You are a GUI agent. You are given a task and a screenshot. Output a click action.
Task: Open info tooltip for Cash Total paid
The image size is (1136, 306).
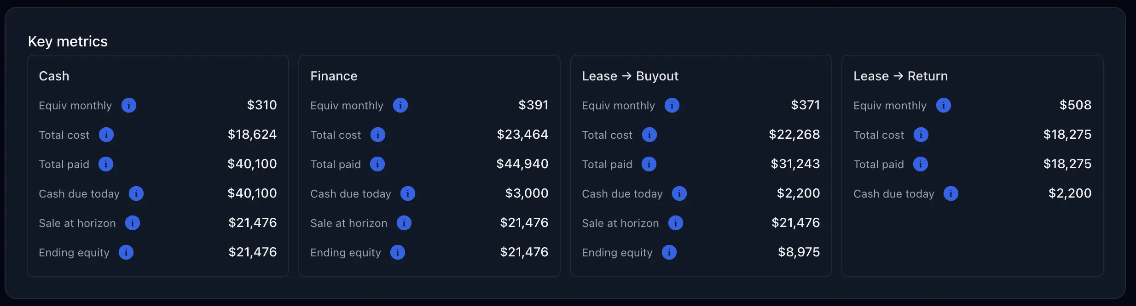(106, 164)
